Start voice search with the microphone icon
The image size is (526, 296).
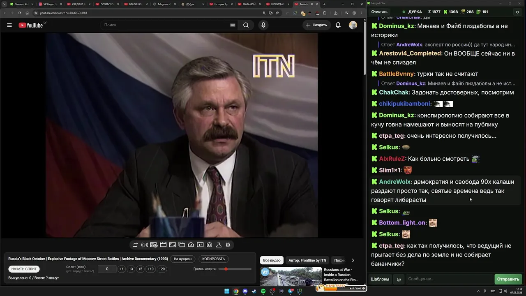[263, 25]
